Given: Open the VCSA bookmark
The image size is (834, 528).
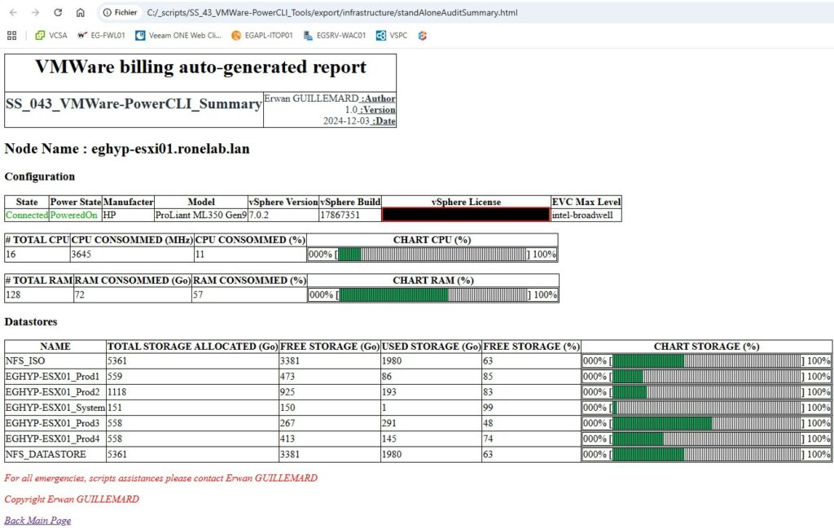Looking at the screenshot, I should pyautogui.click(x=50, y=36).
